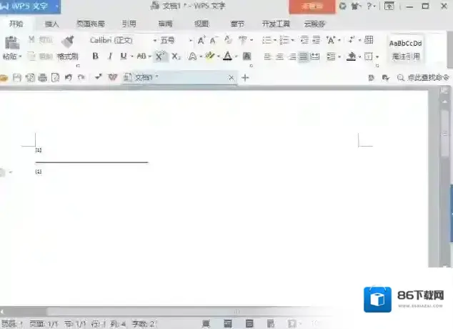
Task: Switch to outline view in status bar
Action: tap(249, 323)
